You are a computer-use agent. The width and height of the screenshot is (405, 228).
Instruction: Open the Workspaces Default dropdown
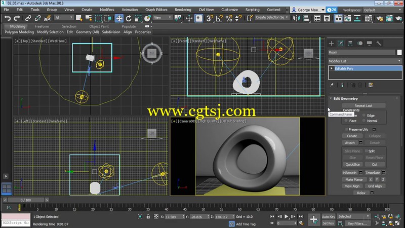(382, 10)
